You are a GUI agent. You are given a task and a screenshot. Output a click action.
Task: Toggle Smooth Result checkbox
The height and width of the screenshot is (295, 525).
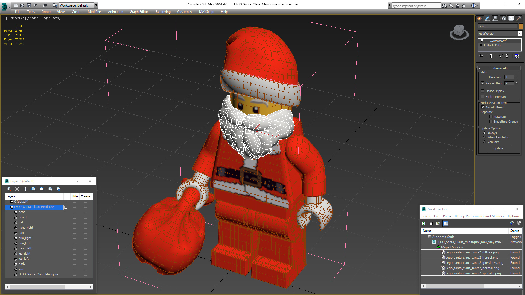click(x=483, y=107)
